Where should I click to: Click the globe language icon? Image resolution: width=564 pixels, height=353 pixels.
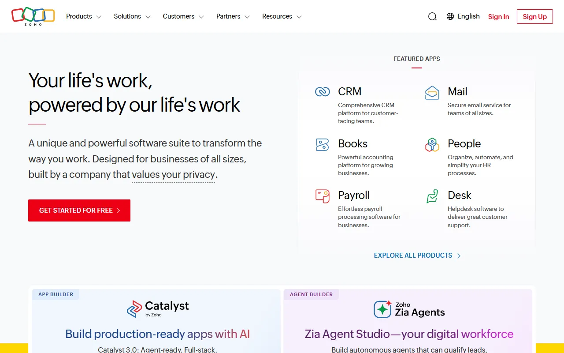pyautogui.click(x=450, y=16)
